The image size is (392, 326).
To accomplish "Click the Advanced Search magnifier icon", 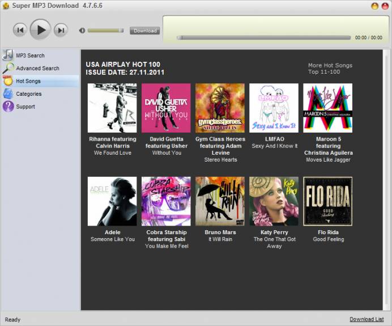I will click(8, 68).
